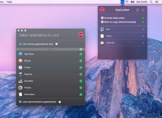162x118 pixels.
Task: Click the plus icon in AppLocker header
Action: (x=137, y=10)
